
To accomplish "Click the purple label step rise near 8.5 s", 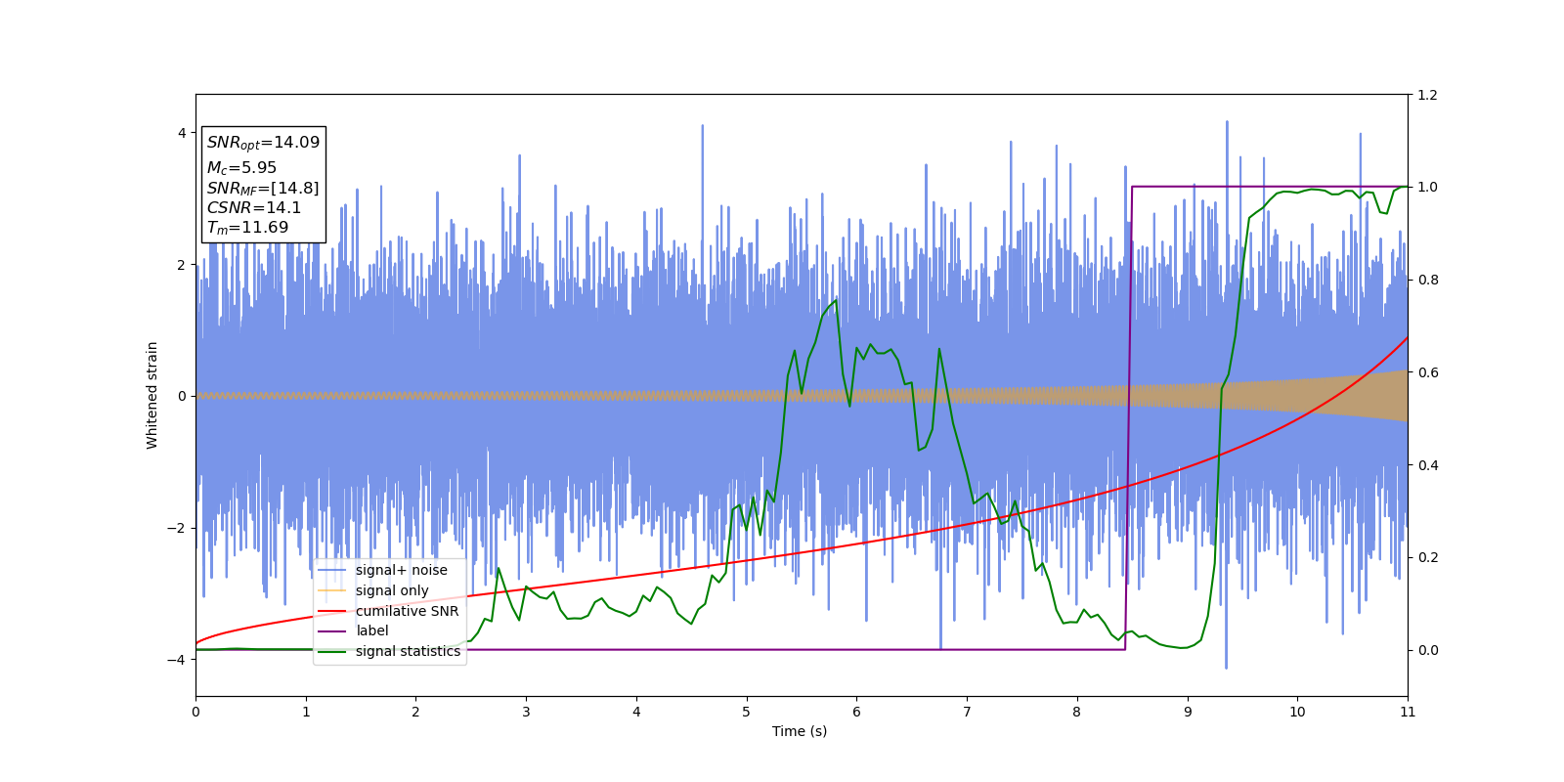I will tap(1129, 418).
